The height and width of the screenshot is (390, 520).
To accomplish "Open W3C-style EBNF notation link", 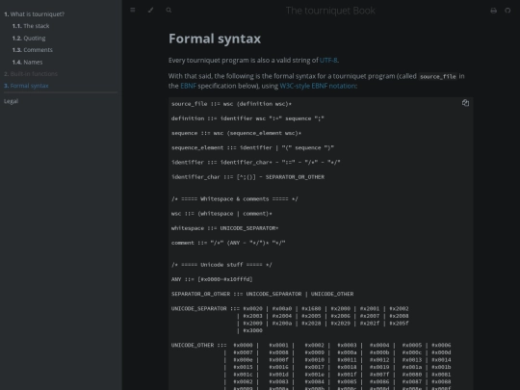I will tap(318, 86).
